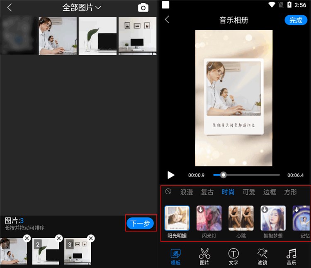Image resolution: width=311 pixels, height=268 pixels.
Task: Open the 音乐 music tool
Action: (292, 257)
